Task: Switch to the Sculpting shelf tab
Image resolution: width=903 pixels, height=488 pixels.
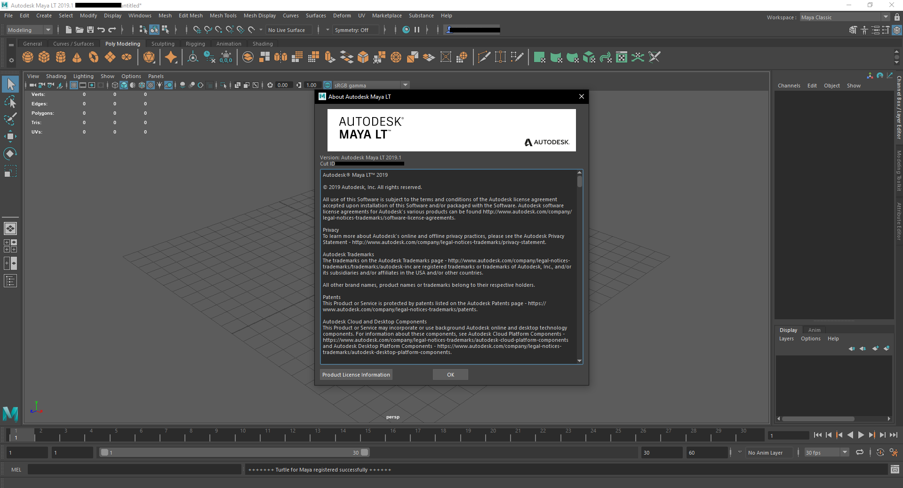Action: coord(163,43)
